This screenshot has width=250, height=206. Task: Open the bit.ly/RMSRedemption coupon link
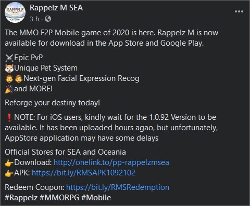(118, 187)
